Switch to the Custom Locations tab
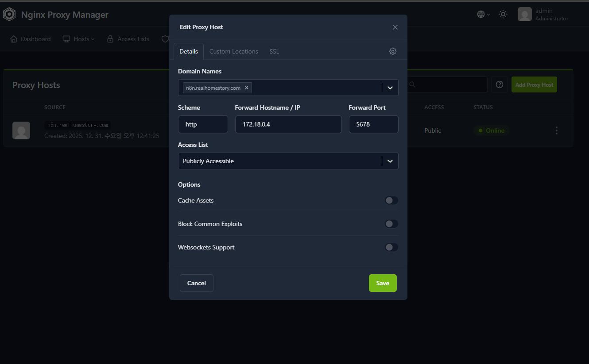Viewport: 589px width, 364px height. (x=233, y=51)
